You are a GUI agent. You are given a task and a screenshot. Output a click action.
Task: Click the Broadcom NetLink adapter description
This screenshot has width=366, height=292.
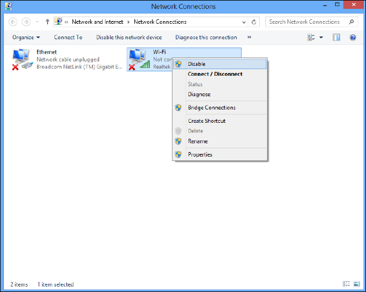80,67
